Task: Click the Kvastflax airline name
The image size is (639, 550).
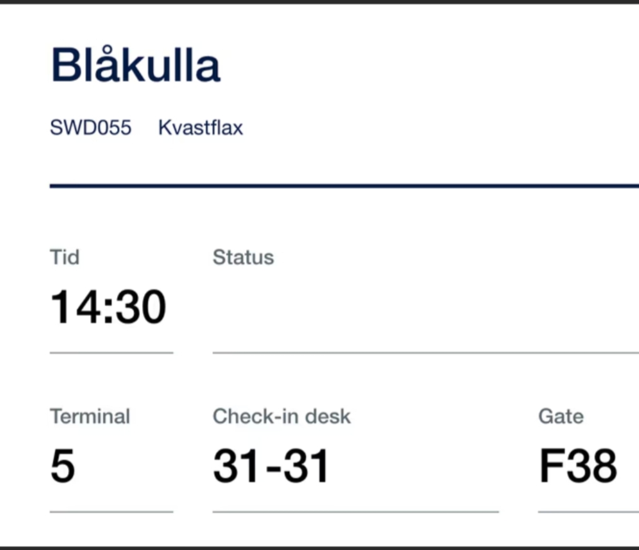Action: click(x=200, y=128)
